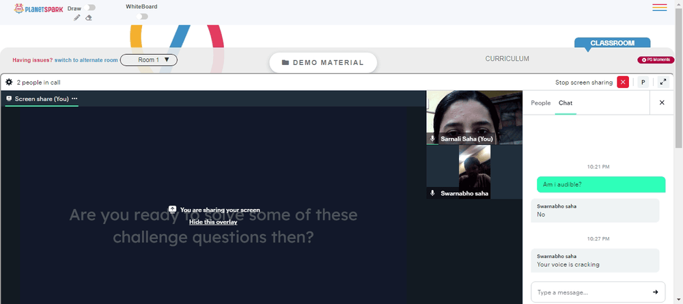
Task: Click the 10:21 PM timestamp
Action: (x=598, y=167)
